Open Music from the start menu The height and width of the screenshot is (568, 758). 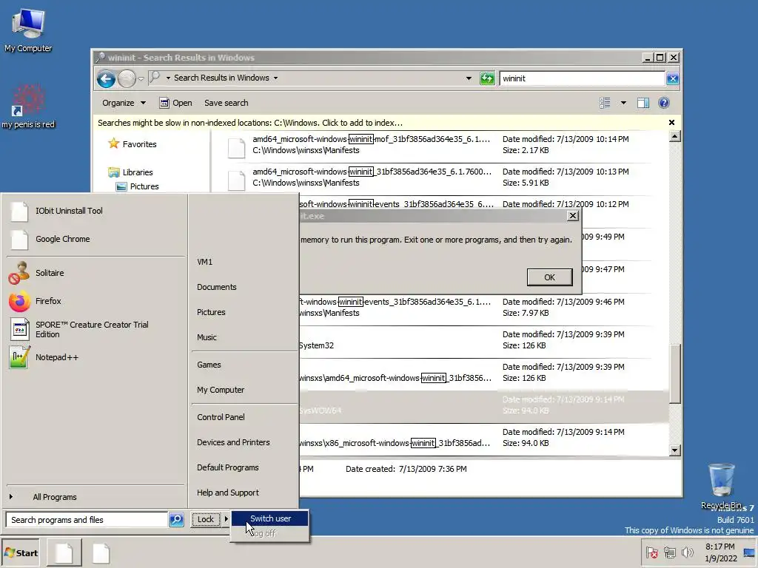pyautogui.click(x=207, y=337)
